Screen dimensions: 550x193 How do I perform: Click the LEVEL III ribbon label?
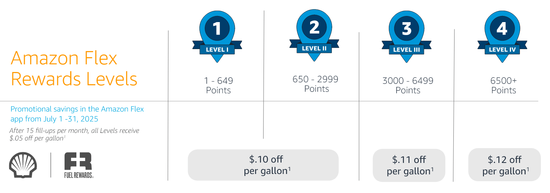tap(406, 49)
